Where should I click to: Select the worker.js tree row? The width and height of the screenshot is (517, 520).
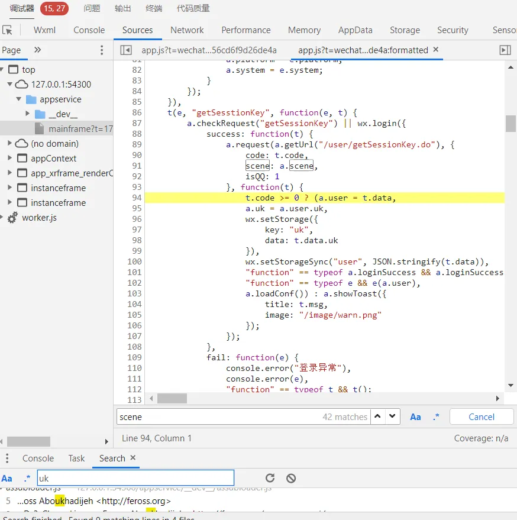coord(56,218)
